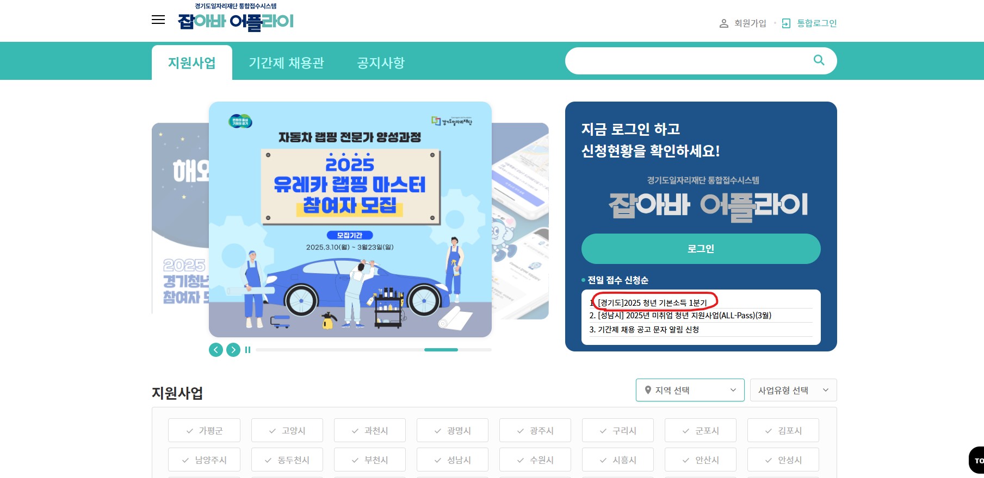
Task: Click the carousel progress bar
Action: coord(373,350)
